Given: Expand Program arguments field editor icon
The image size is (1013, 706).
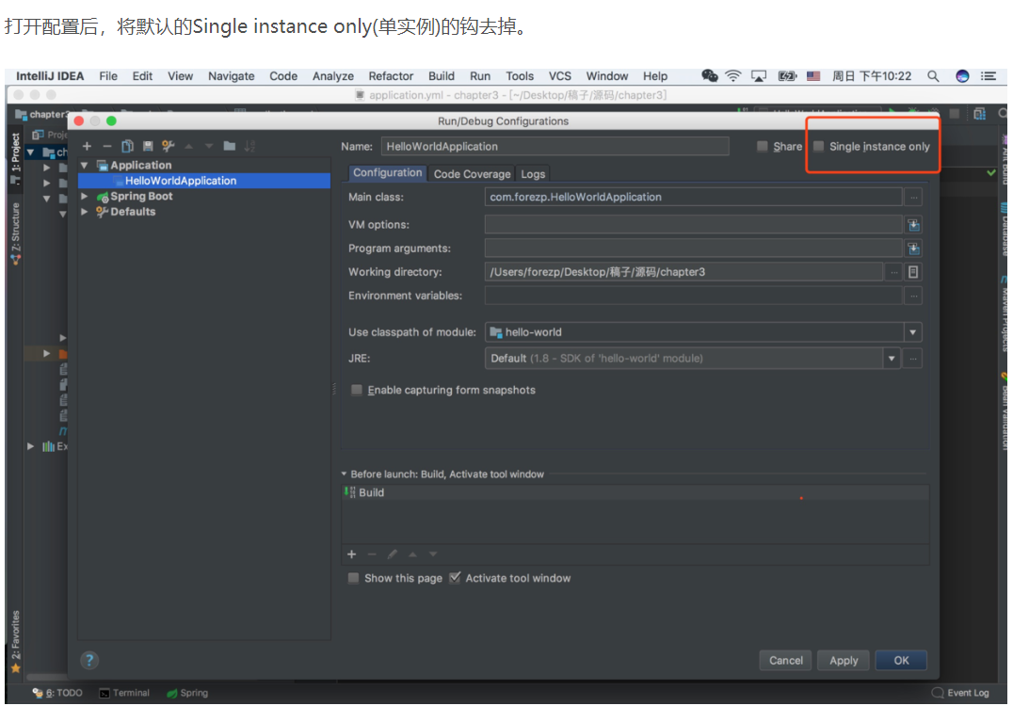Looking at the screenshot, I should pos(913,248).
